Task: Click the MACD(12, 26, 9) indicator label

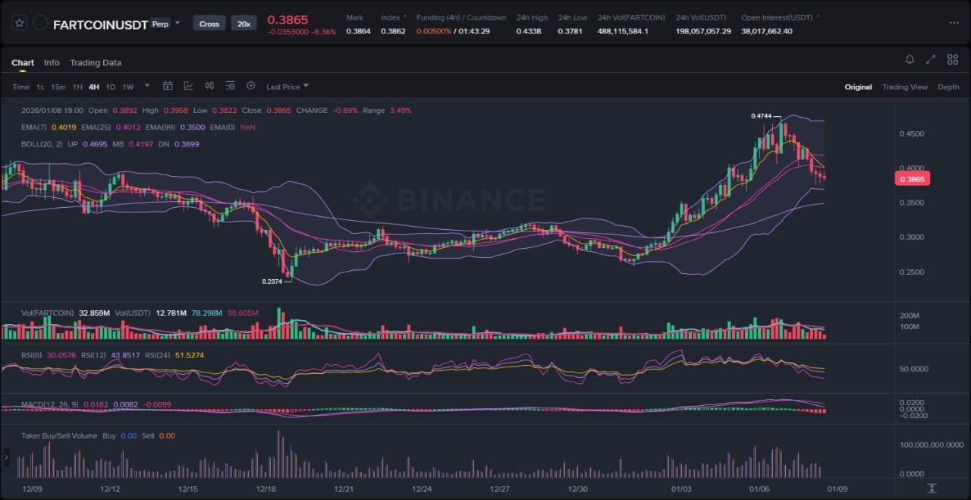Action: click(x=50, y=404)
